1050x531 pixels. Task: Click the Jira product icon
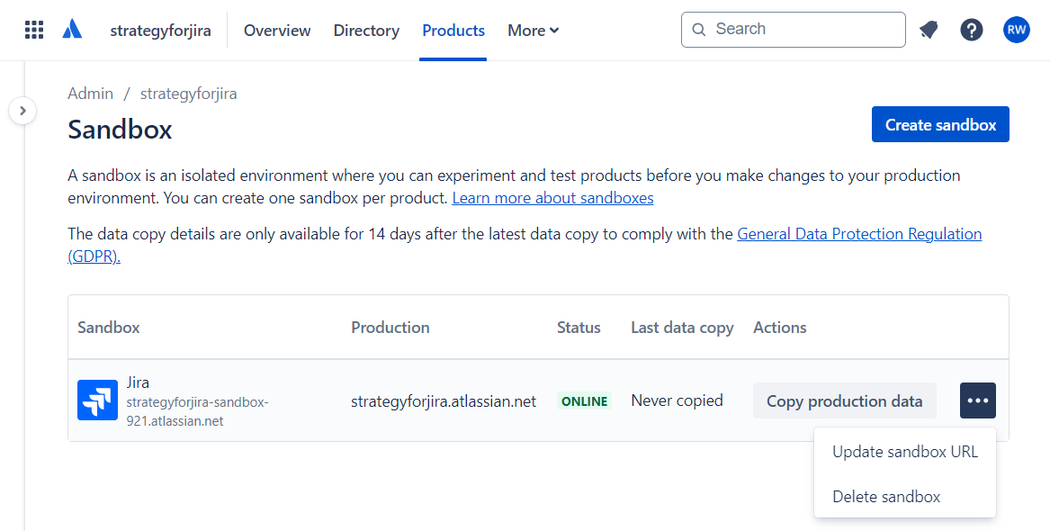coord(97,400)
